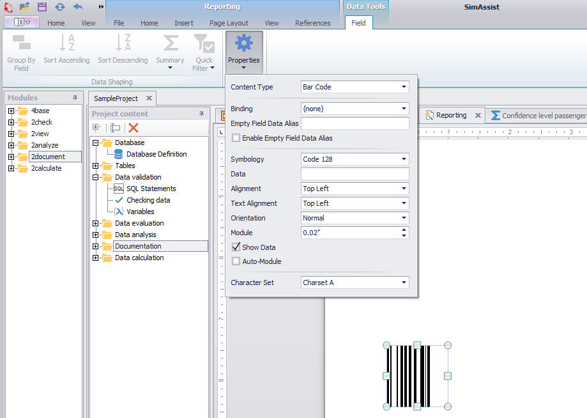Switch to the Page Layout tab
The height and width of the screenshot is (418, 587).
(228, 22)
